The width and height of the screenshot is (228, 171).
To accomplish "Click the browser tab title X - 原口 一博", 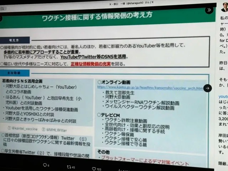I will click(131, 3).
